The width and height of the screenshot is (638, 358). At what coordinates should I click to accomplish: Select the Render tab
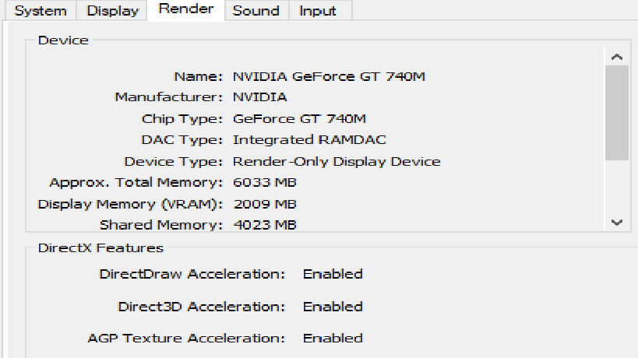185,9
